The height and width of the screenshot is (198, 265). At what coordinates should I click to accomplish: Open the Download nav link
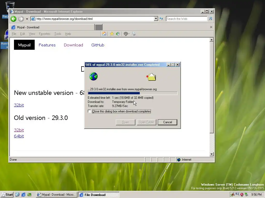pyautogui.click(x=73, y=45)
